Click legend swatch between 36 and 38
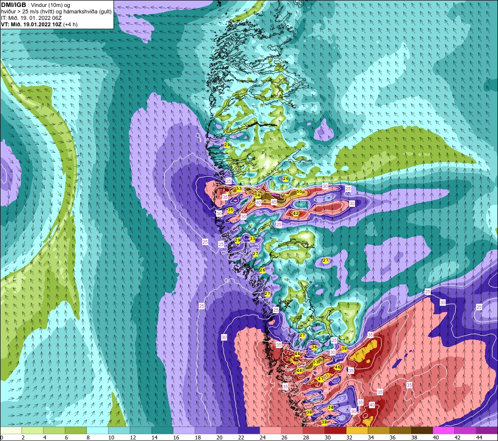498x441 pixels. [x=400, y=430]
